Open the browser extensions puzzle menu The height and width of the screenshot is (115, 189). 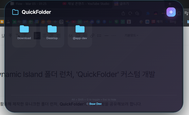click(x=179, y=13)
